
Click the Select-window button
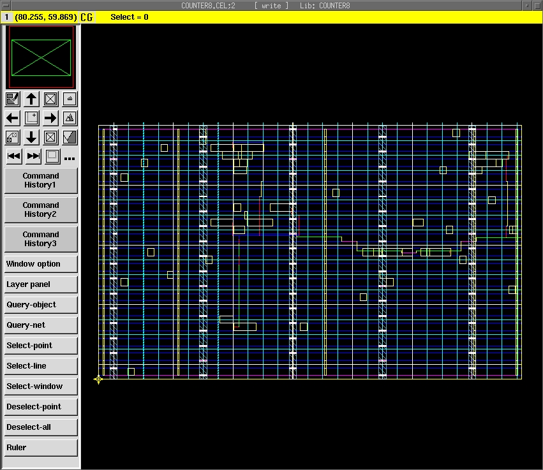[x=41, y=386]
